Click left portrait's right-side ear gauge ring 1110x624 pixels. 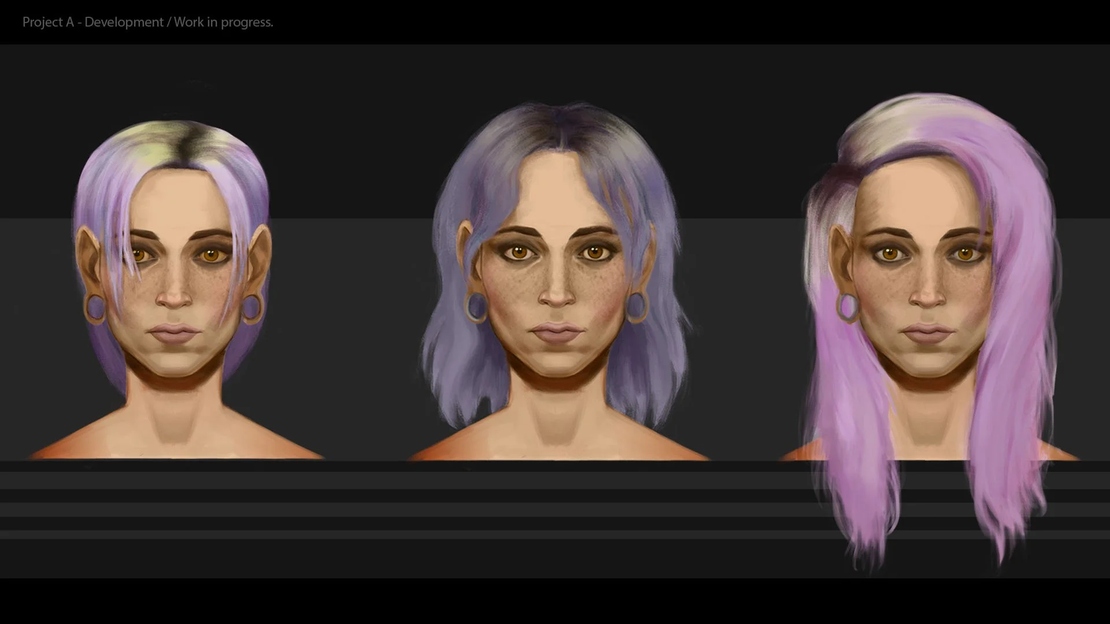click(253, 307)
